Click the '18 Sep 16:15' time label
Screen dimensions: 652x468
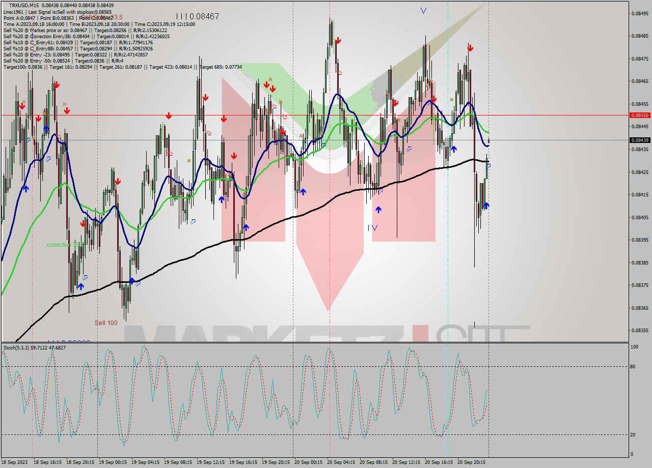pos(48,462)
